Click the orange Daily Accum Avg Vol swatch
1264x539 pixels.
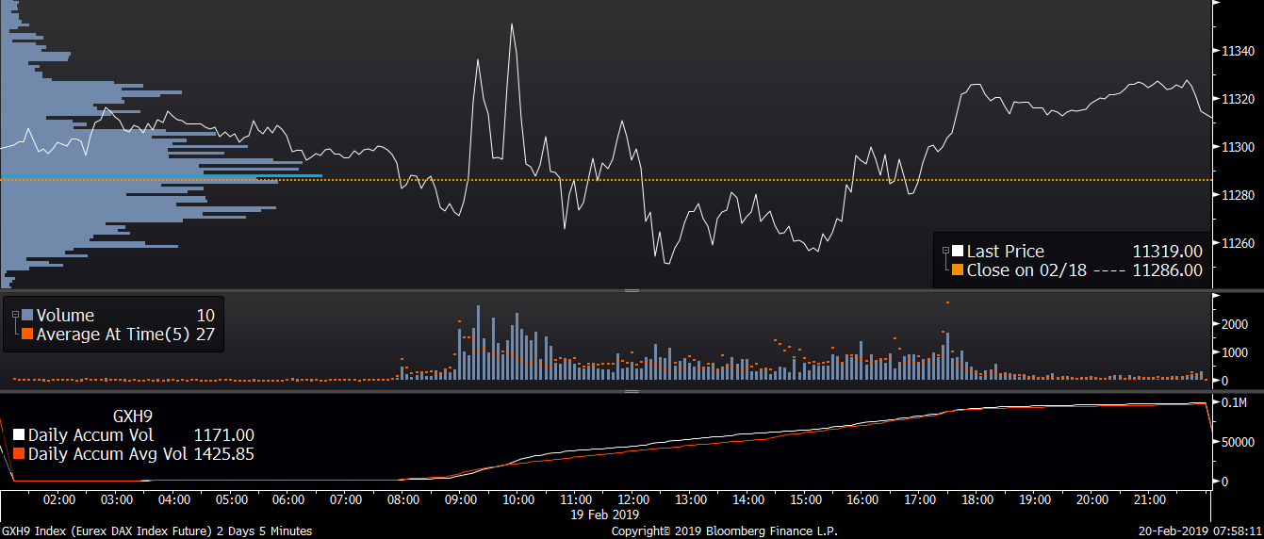(x=19, y=454)
